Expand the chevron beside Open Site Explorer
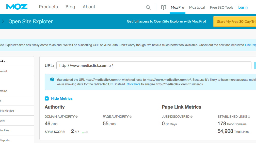256x143 pixels. point(3,22)
